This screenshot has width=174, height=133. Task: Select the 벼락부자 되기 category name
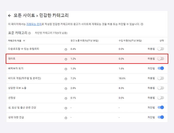16,68
